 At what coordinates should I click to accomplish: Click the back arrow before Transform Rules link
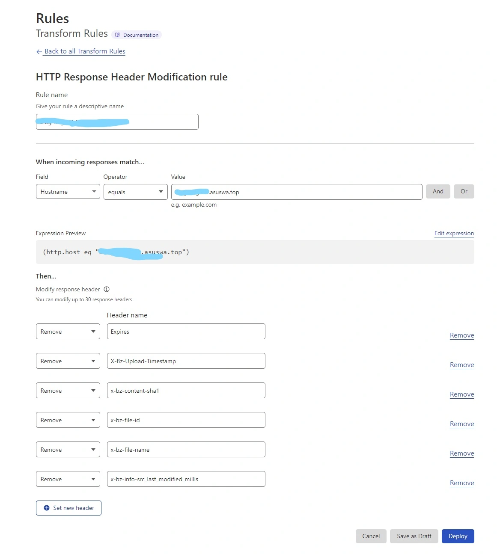(x=39, y=51)
